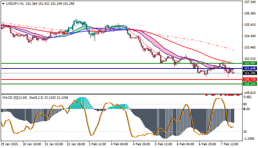Click the 4 Feb 20:00 time label
The image size is (258, 148).
pos(141,144)
